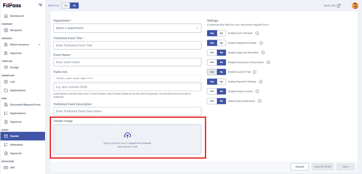Set Enable Event Module to Yes
This screenshot has height=174, width=362.
pyautogui.click(x=212, y=33)
